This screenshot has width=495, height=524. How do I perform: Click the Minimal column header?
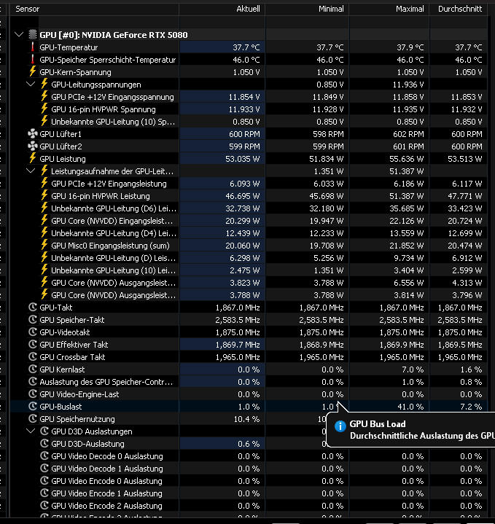click(x=307, y=9)
